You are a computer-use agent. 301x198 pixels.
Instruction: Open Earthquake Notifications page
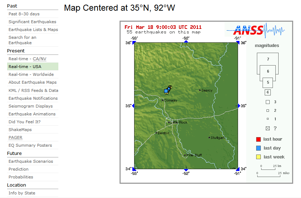point(33,98)
